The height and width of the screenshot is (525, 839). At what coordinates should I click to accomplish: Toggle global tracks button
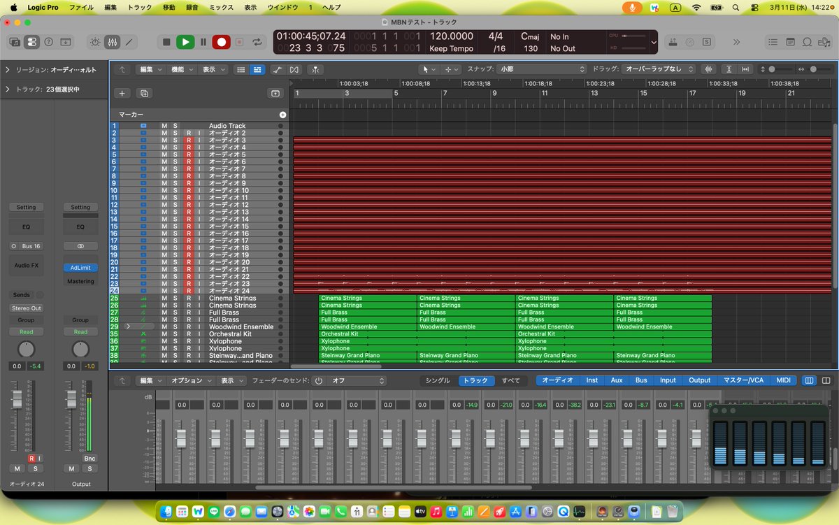click(x=275, y=93)
